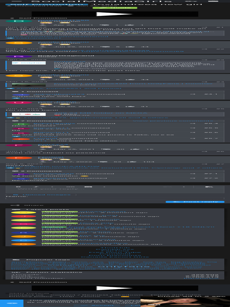Click the share icon beside post #7
Image resolution: width=230 pixels, height=307 pixels.
(x=204, y=164)
